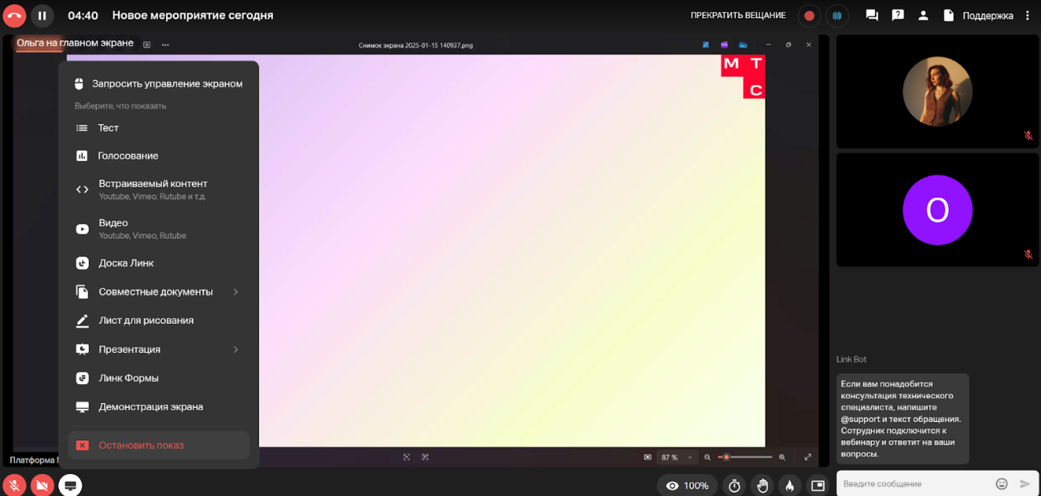
Task: Click the muted mic icon on the photo tile
Action: (1028, 136)
